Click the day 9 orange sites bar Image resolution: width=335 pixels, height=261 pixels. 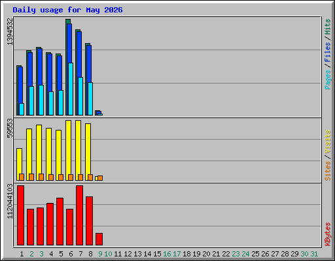tap(100, 178)
